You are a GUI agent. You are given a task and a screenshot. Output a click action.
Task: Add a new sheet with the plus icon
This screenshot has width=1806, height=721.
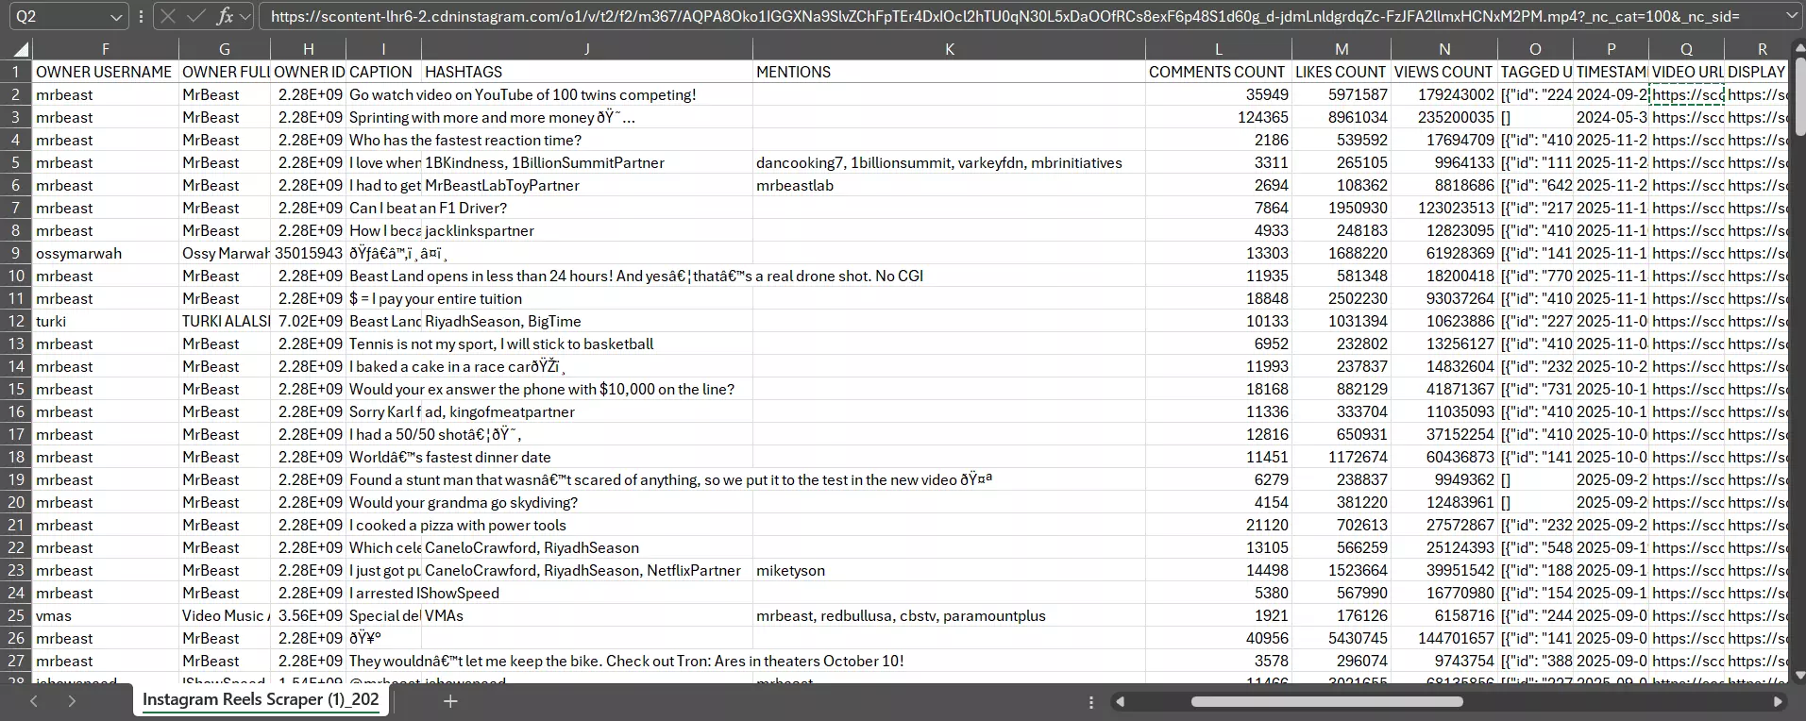(x=450, y=701)
